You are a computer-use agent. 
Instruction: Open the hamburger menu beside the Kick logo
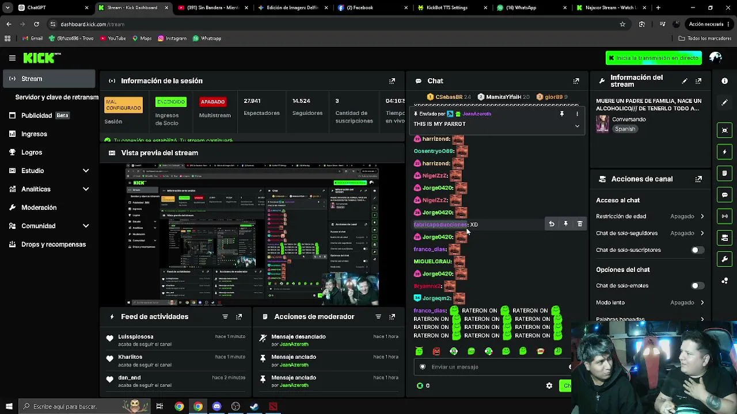tap(12, 57)
